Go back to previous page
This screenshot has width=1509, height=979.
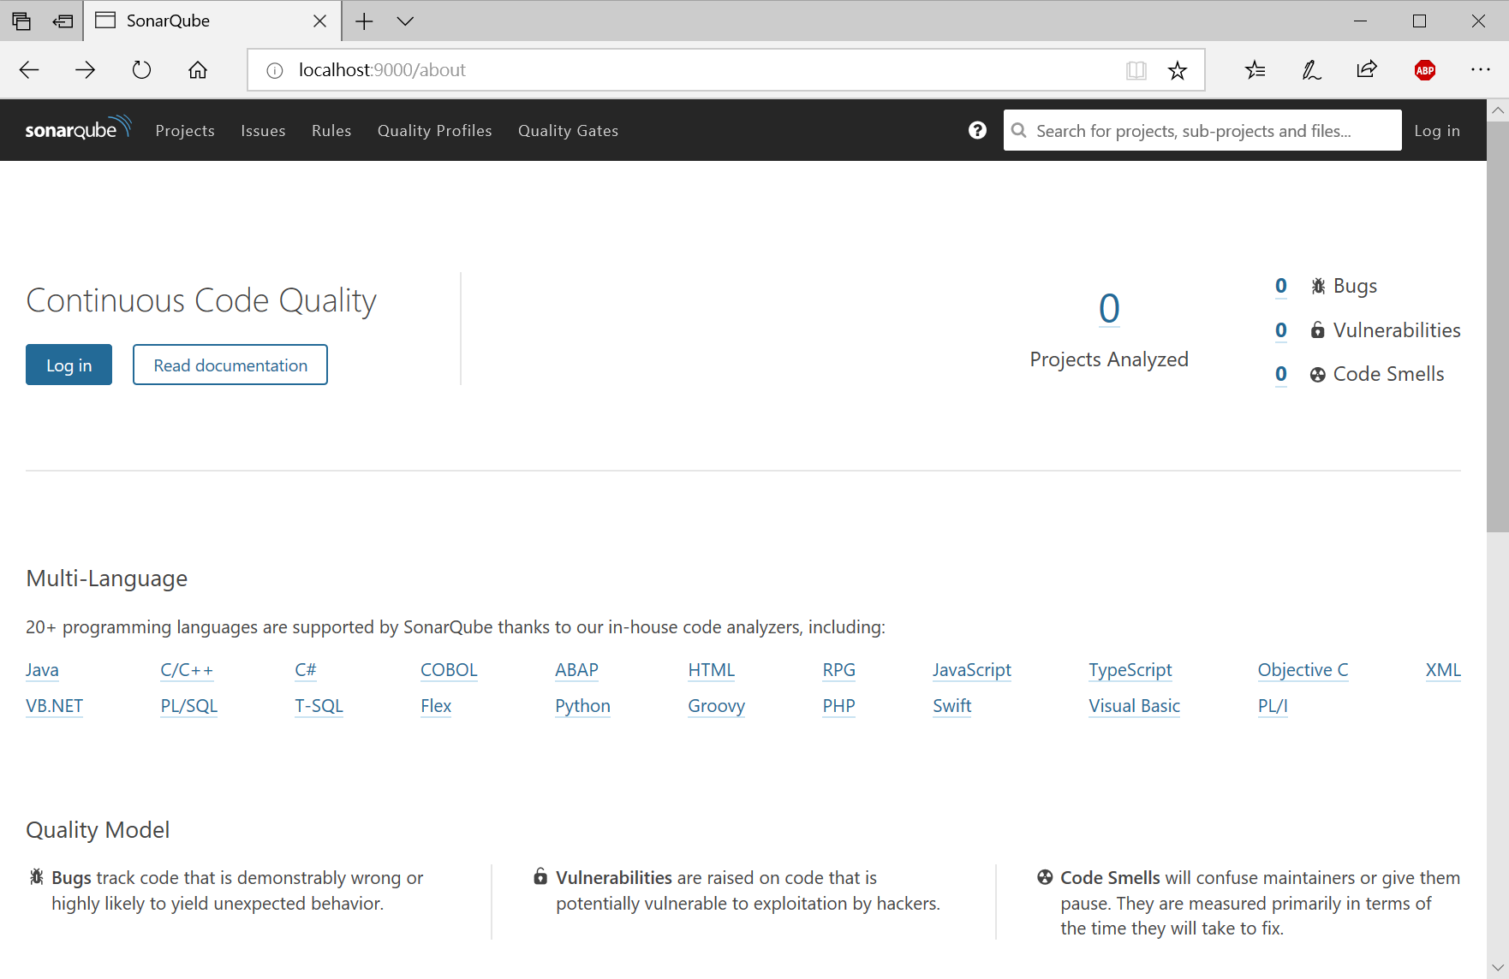click(29, 70)
